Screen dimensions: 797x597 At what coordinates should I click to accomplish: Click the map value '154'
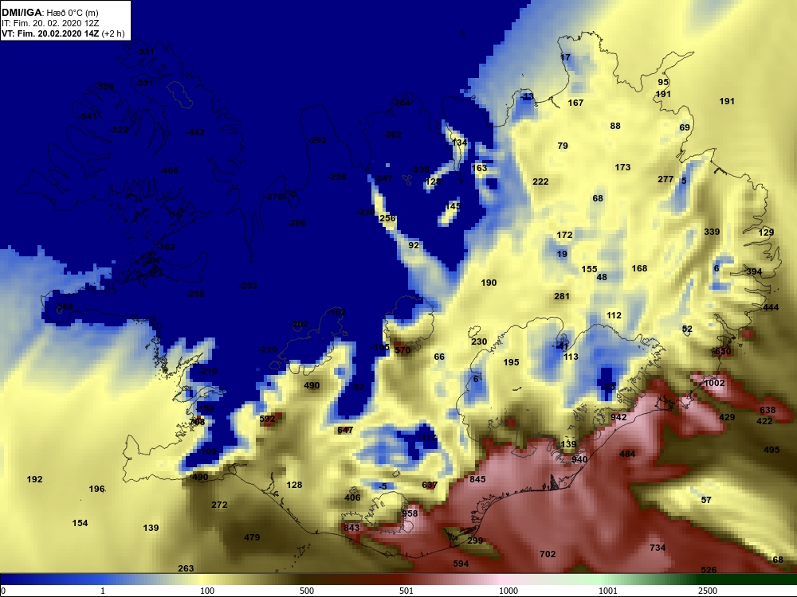80,523
